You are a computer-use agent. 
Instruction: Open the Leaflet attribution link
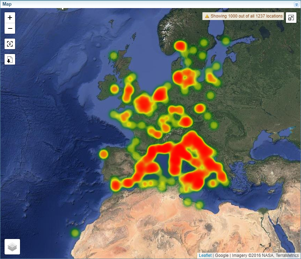(205, 255)
